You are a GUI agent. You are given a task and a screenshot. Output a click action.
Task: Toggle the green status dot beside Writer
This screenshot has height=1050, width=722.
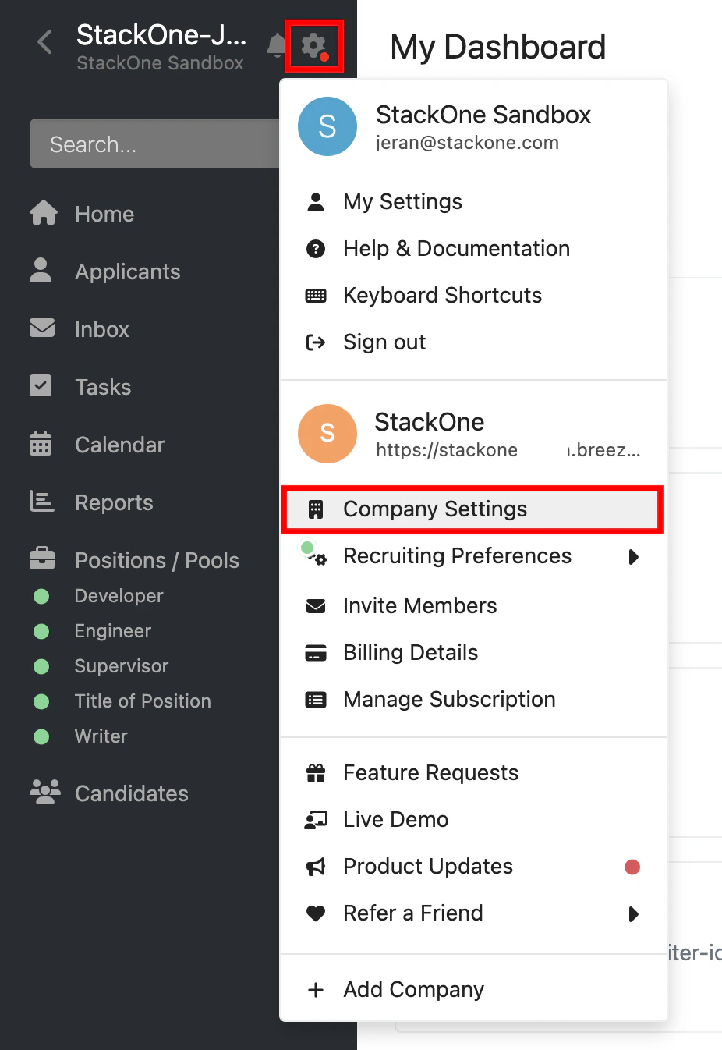click(41, 736)
